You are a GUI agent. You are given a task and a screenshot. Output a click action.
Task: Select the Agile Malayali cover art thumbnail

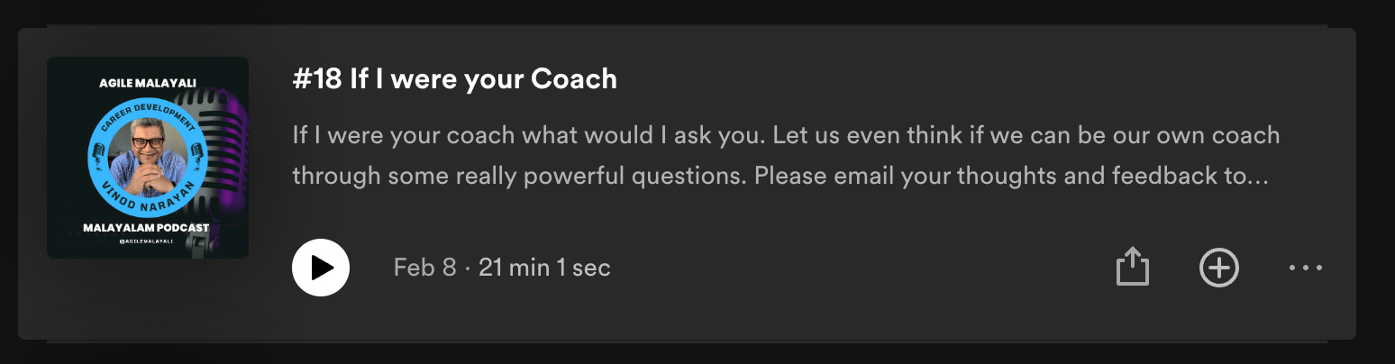tap(148, 158)
